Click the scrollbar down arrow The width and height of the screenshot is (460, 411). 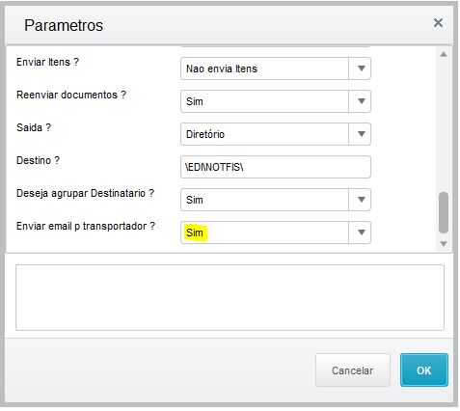444,244
